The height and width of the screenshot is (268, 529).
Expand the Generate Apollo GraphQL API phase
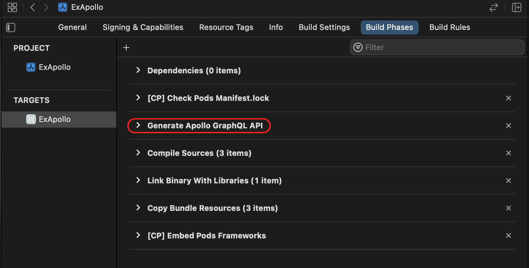pos(138,125)
